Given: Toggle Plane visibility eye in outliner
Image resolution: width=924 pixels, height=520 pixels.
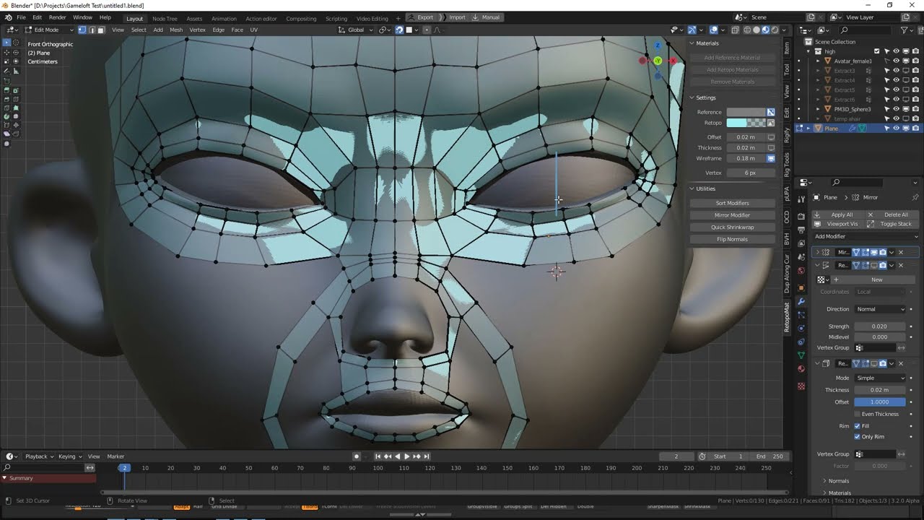Looking at the screenshot, I should click(896, 128).
